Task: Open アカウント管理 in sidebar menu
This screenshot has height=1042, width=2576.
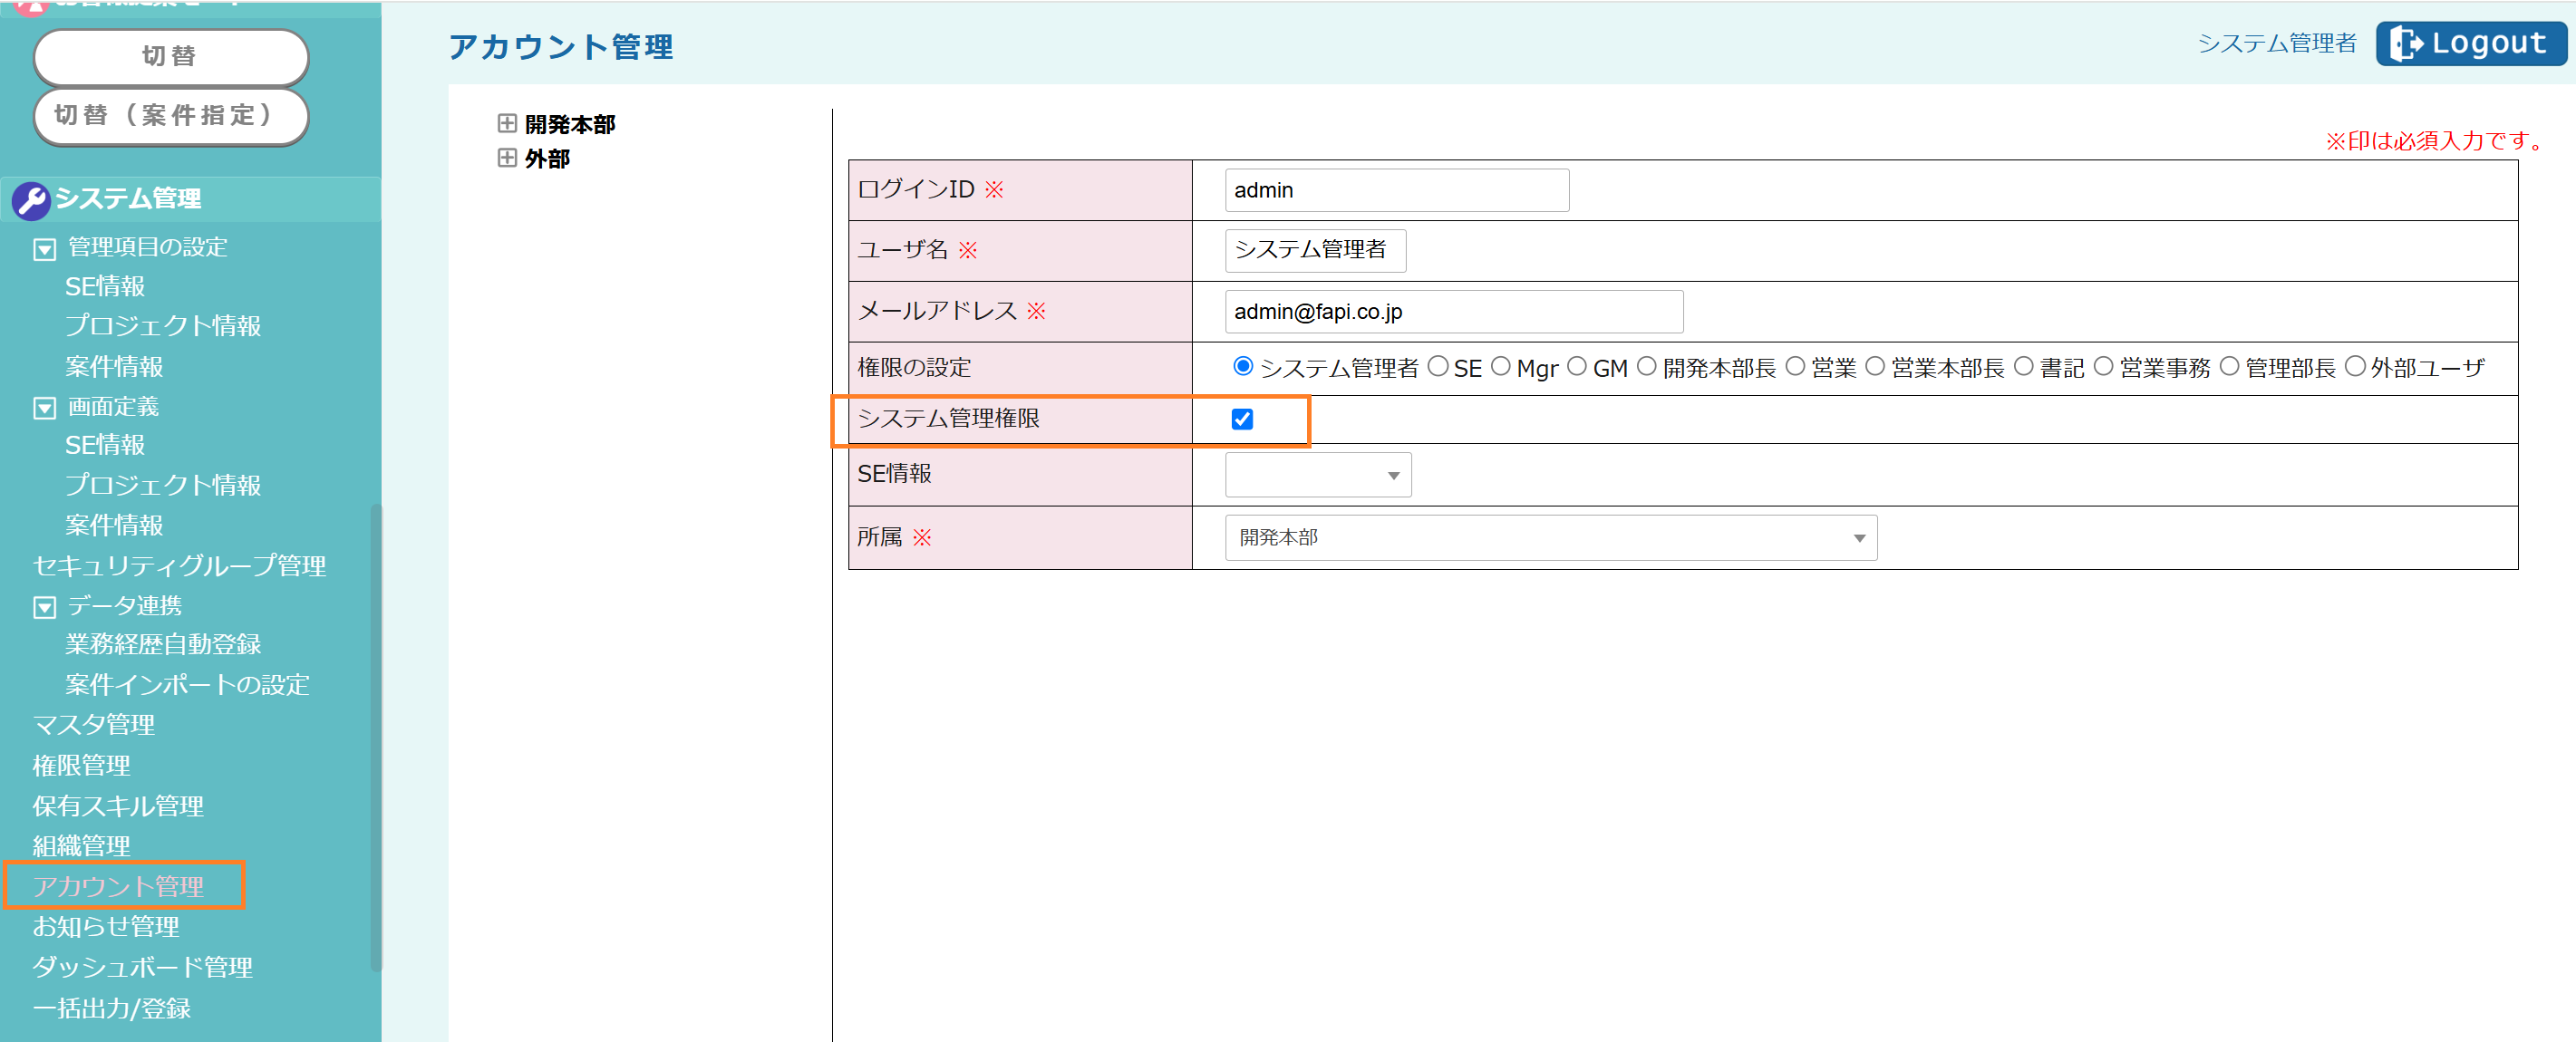Action: [x=118, y=886]
